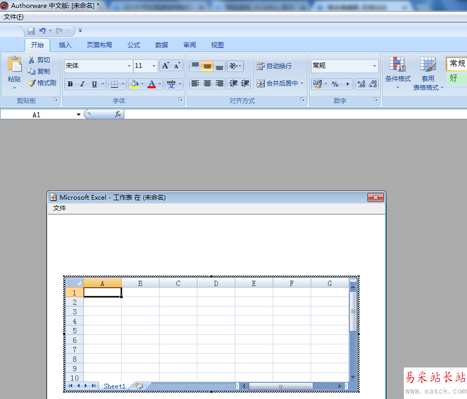Click the cell borders icon

pyautogui.click(x=114, y=84)
